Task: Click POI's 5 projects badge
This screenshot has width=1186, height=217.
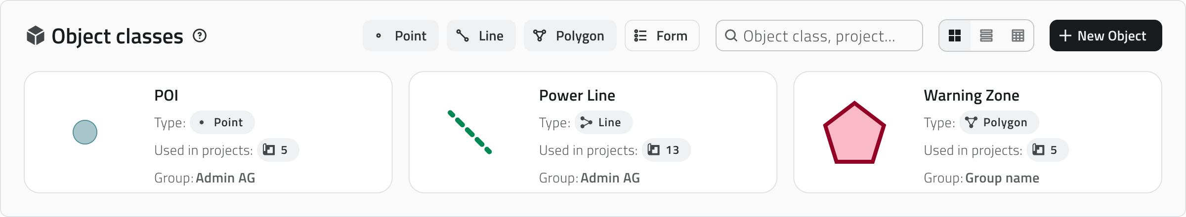Action: (x=278, y=150)
